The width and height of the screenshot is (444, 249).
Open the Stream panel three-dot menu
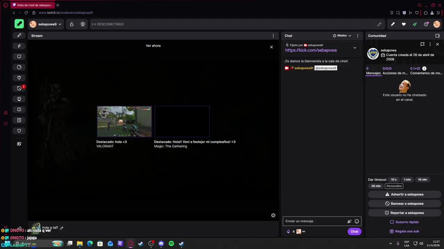pyautogui.click(x=273, y=36)
